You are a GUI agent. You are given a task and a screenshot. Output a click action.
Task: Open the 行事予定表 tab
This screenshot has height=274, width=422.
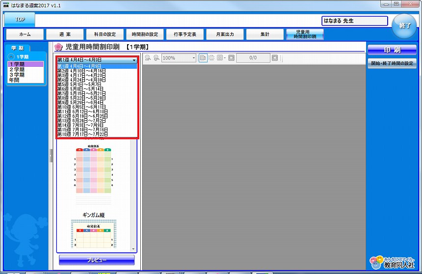click(185, 34)
